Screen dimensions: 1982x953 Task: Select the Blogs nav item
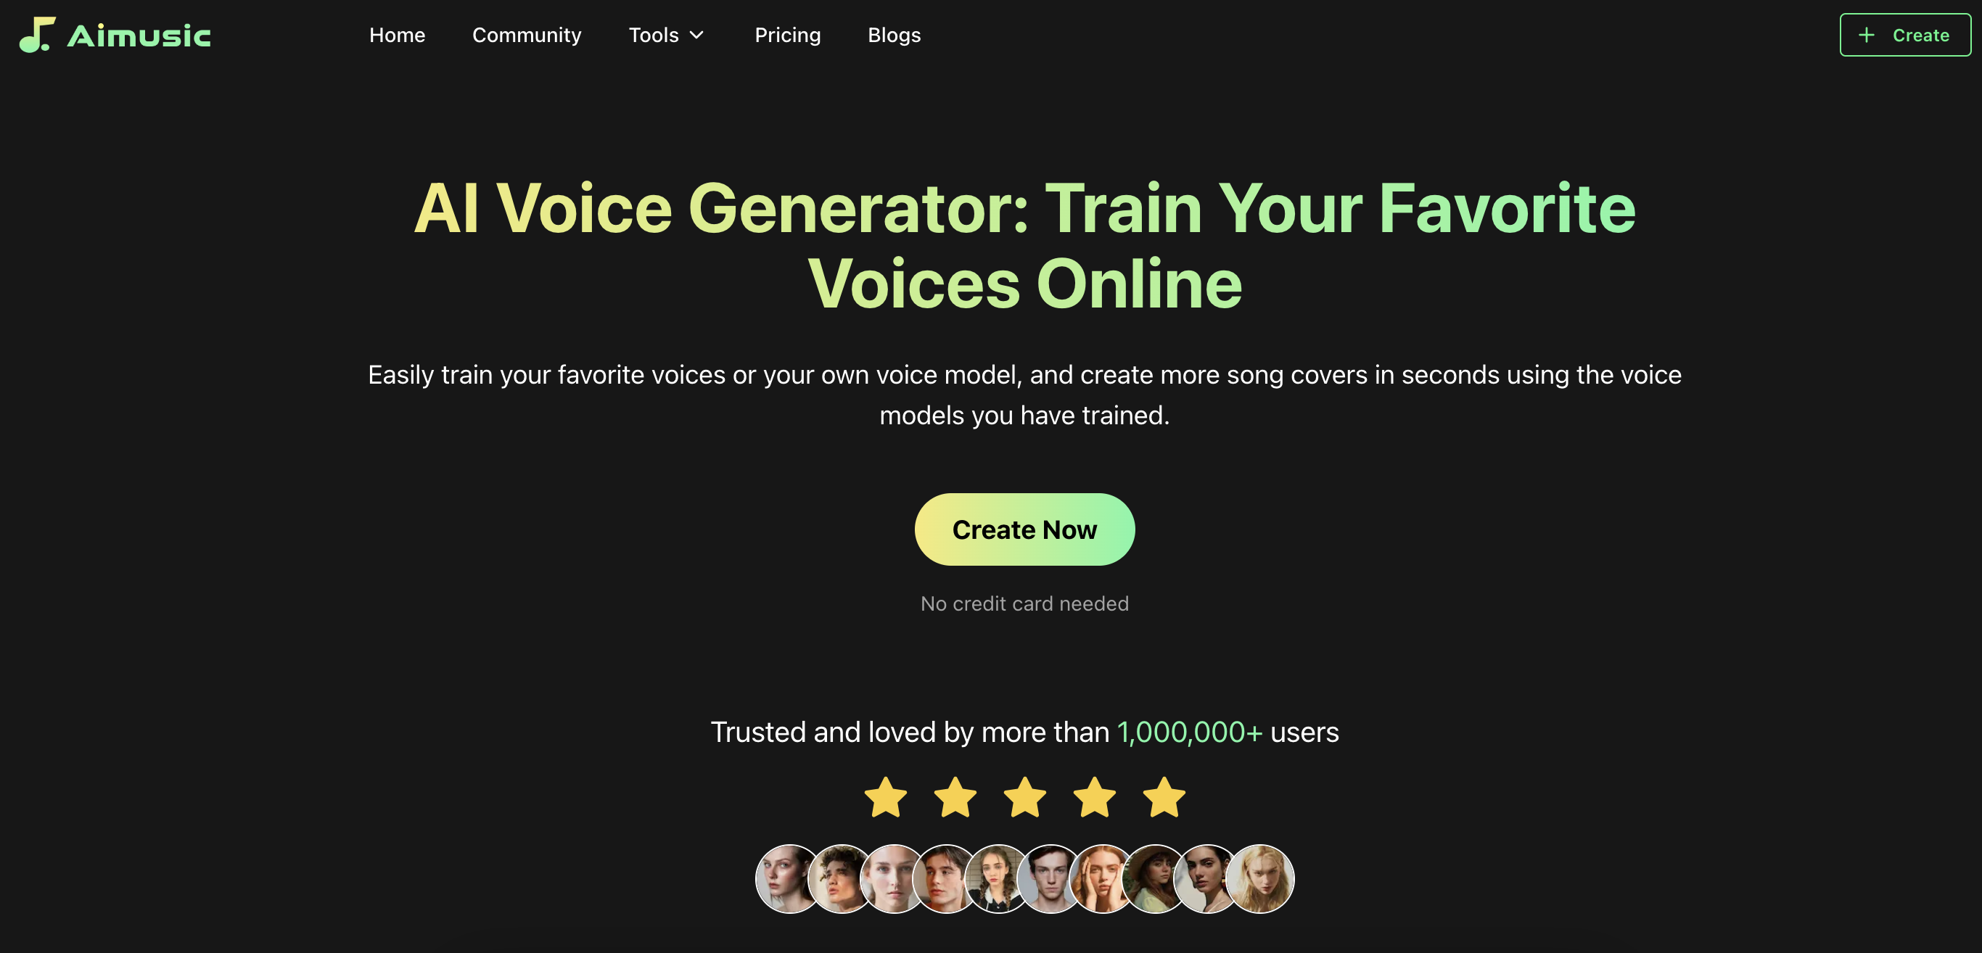tap(895, 34)
